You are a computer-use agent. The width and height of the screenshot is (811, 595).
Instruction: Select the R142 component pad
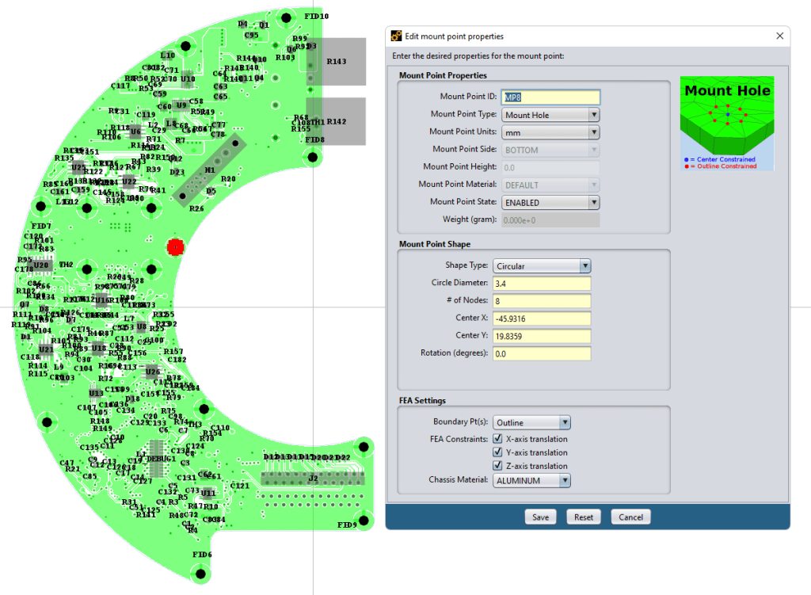[337, 121]
